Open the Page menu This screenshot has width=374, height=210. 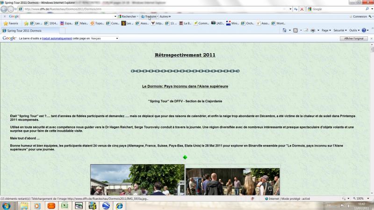pos(326,30)
